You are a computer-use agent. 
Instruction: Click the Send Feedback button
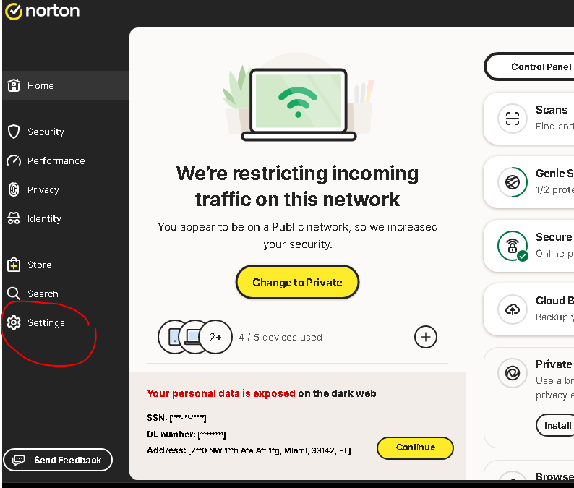[58, 460]
